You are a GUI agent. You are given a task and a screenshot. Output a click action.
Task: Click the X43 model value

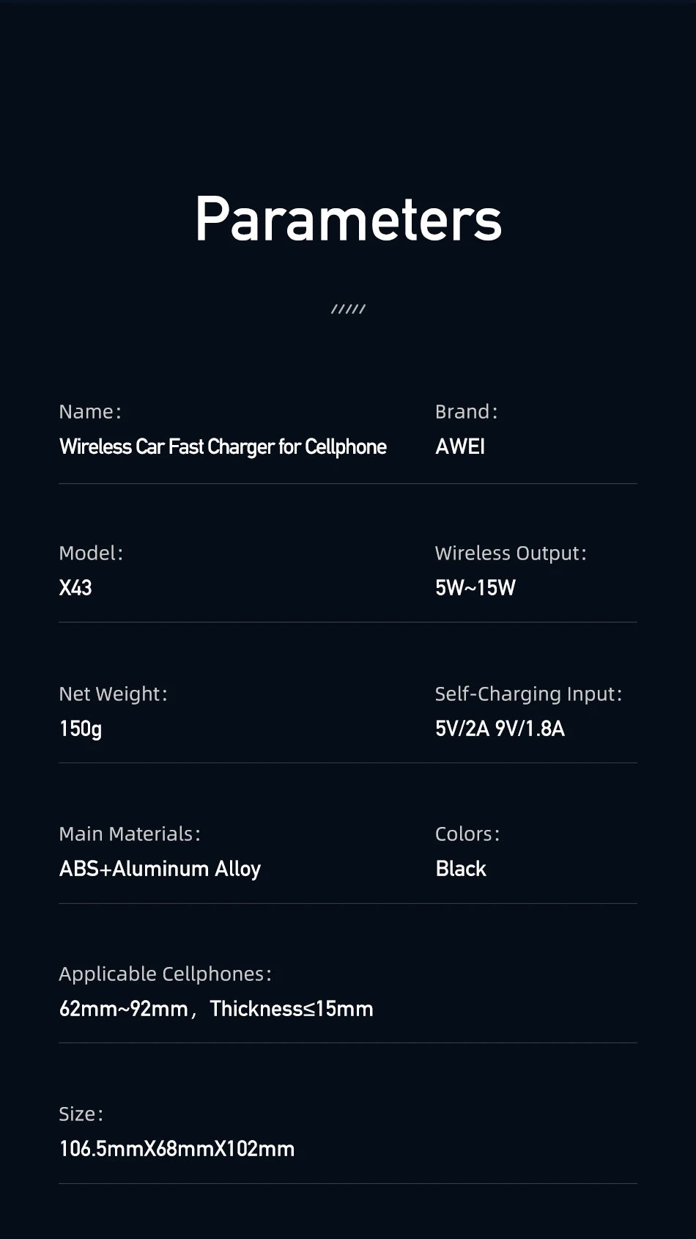coord(75,588)
